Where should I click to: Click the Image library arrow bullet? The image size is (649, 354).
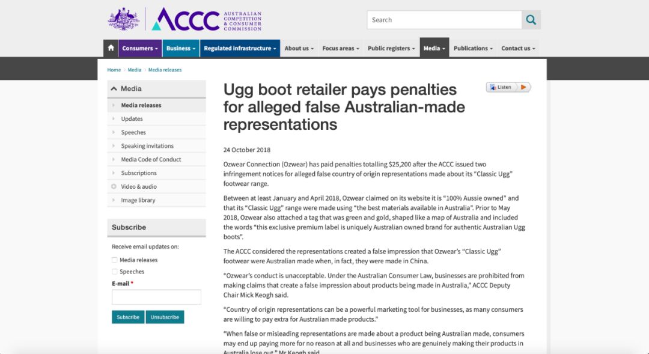click(x=114, y=200)
